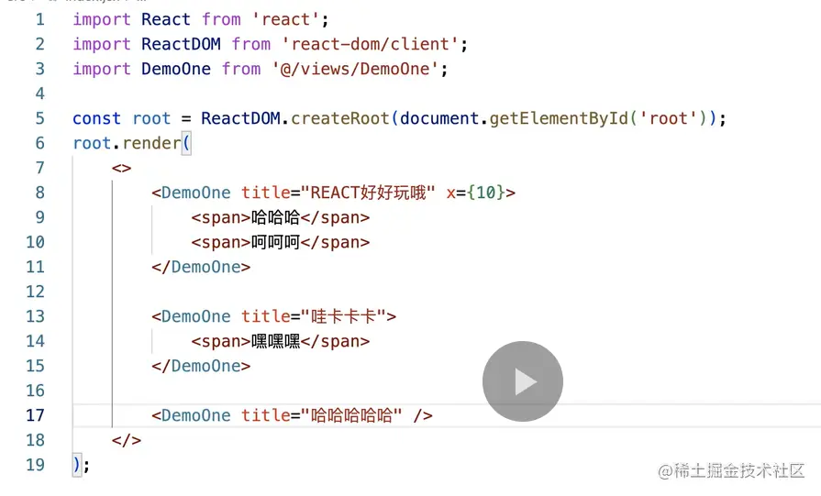The image size is (821, 496).
Task: Click line number 8 in gutter
Action: point(39,193)
